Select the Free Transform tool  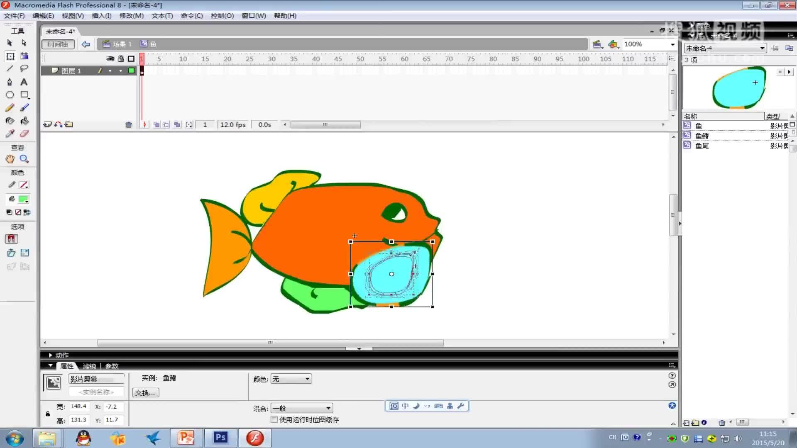[10, 56]
